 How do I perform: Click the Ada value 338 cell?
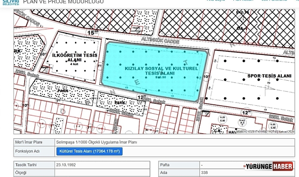pos(247,173)
